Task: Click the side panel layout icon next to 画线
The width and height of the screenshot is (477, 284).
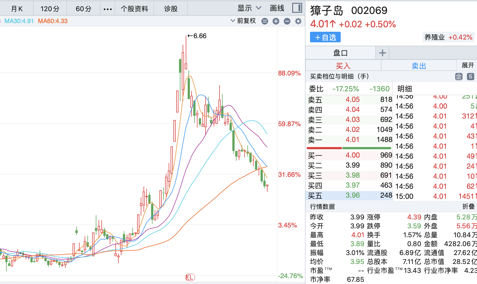Action: (x=297, y=8)
